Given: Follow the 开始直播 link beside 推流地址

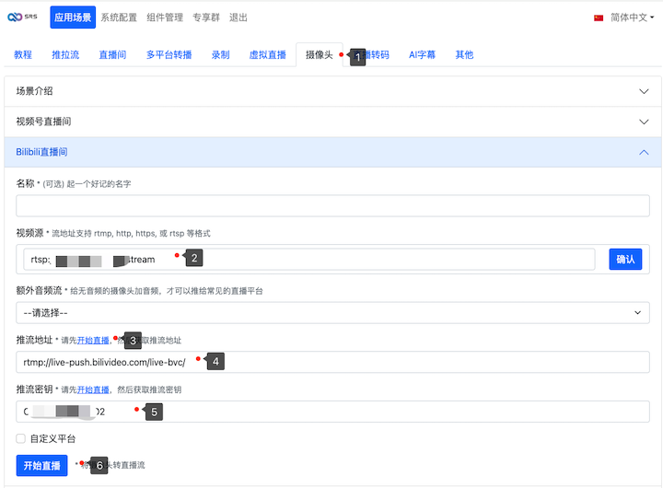Looking at the screenshot, I should [92, 341].
